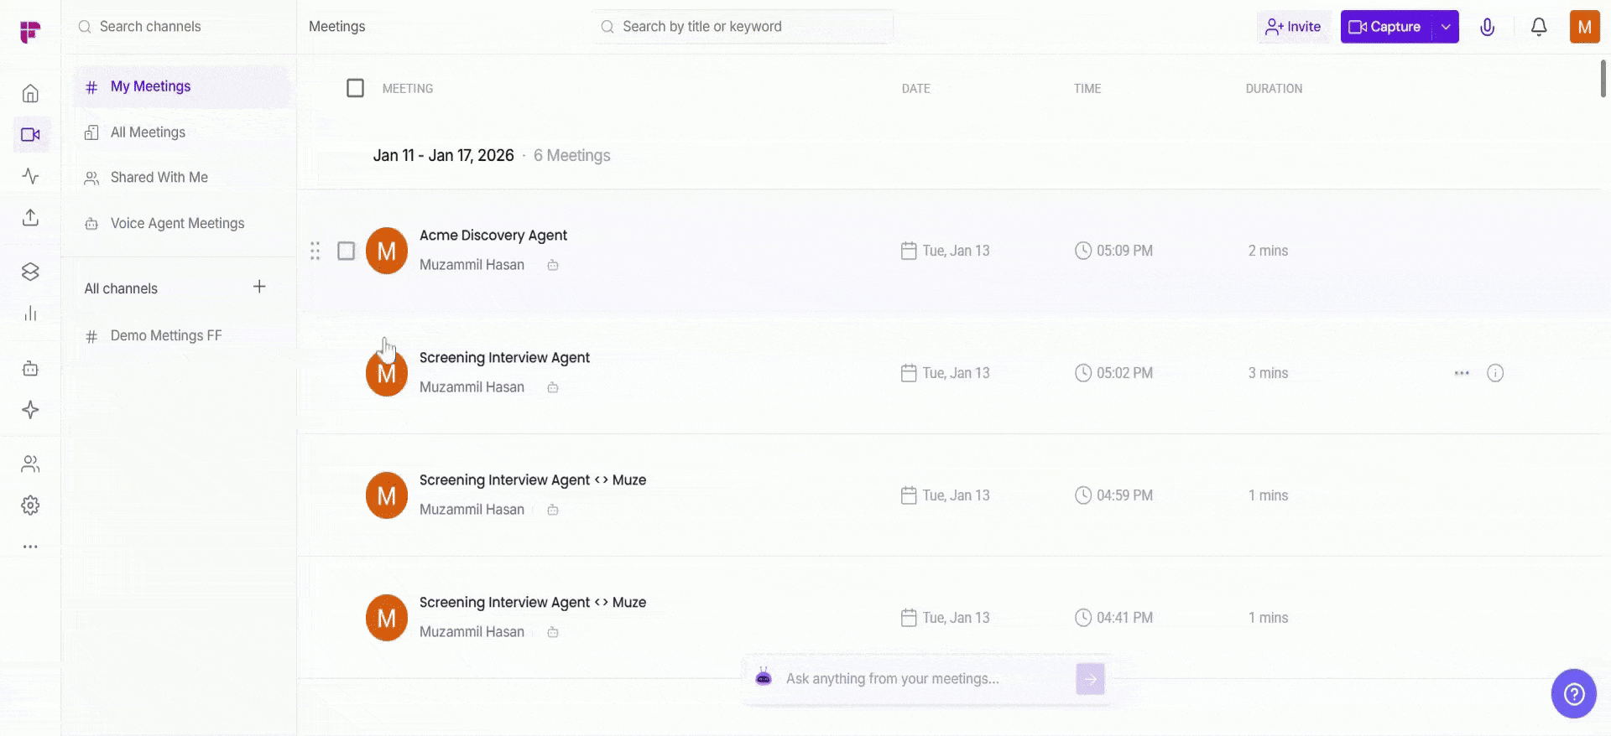
Task: Click the Jan 11 - Jan 17, 2026 group heading
Action: point(443,156)
